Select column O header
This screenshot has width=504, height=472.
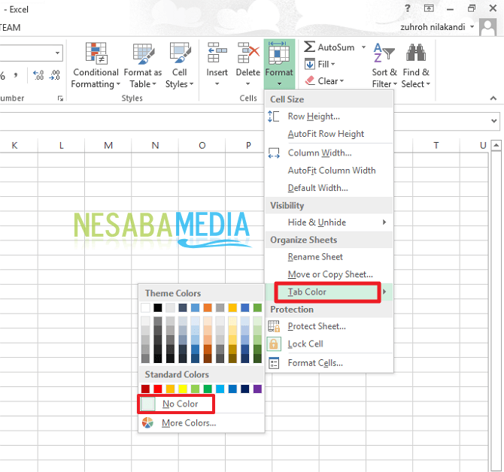202,146
